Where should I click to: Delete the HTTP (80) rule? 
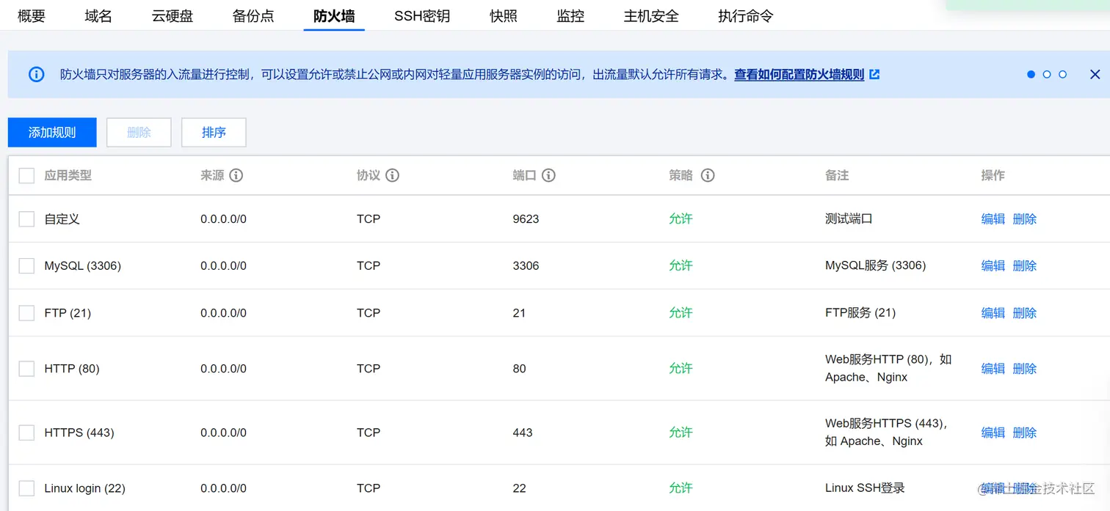[1025, 368]
